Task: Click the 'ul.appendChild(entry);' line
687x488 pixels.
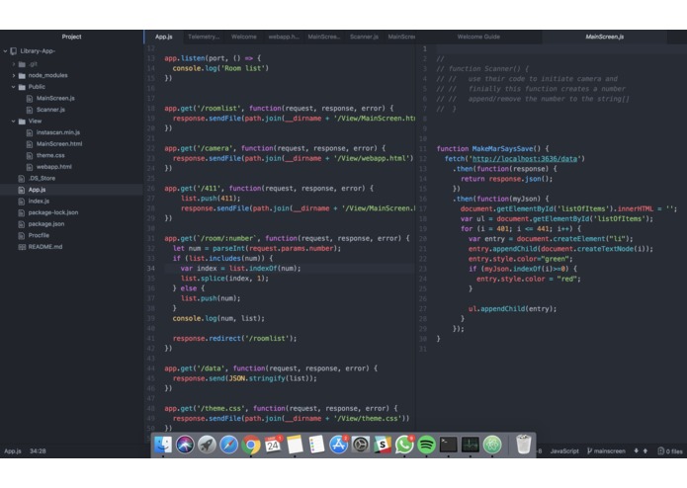Action: [x=512, y=309]
